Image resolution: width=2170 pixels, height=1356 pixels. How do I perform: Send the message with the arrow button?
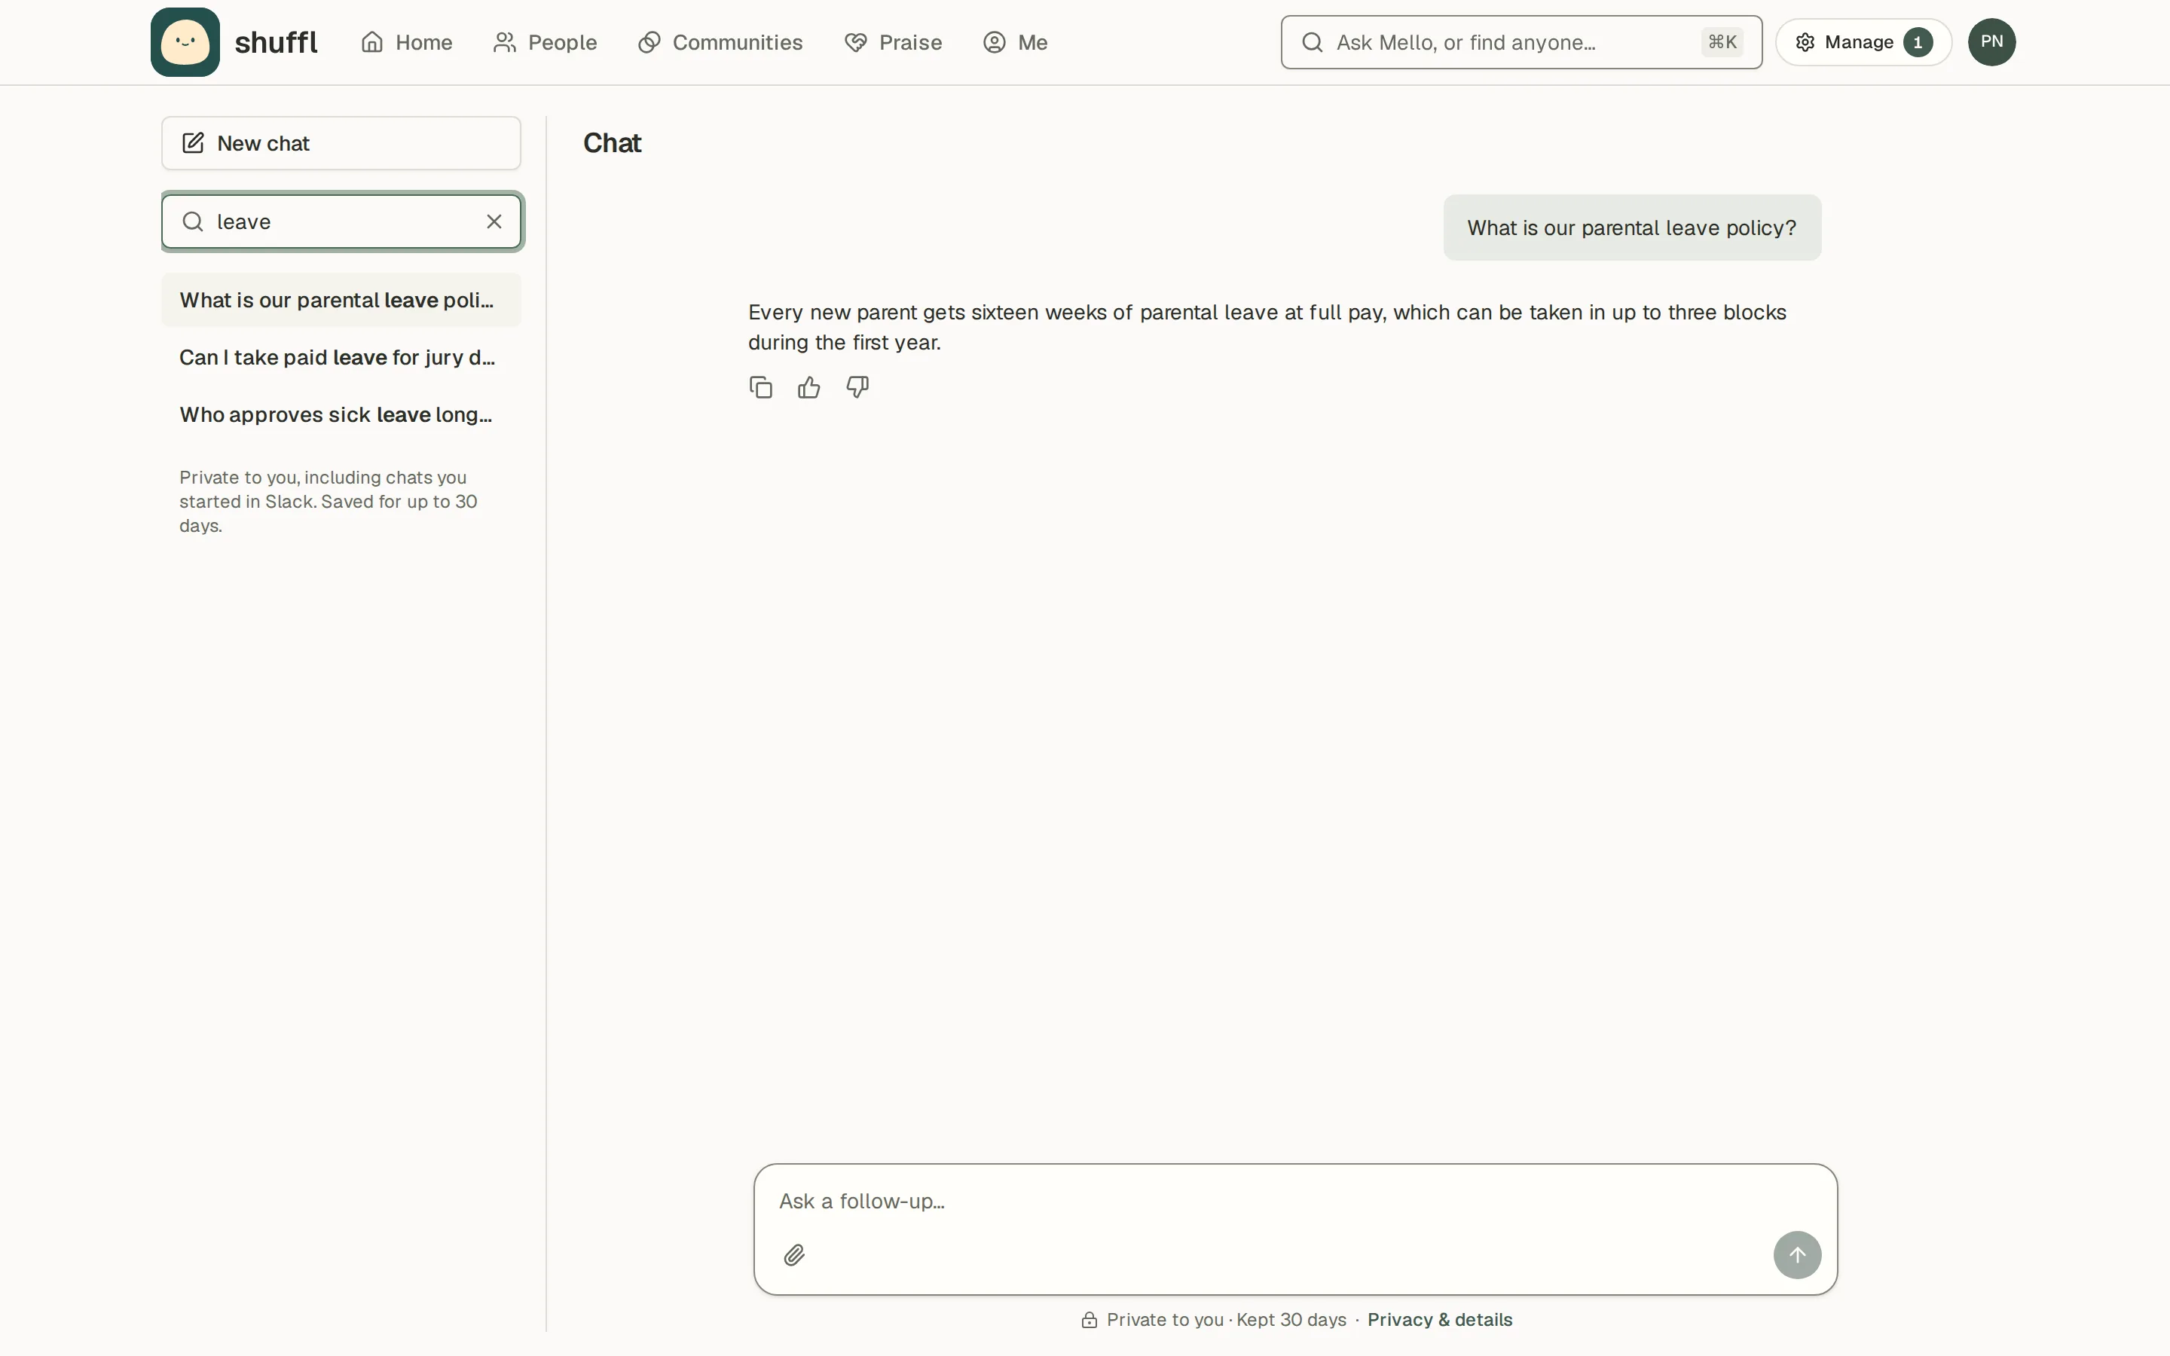(1797, 1254)
